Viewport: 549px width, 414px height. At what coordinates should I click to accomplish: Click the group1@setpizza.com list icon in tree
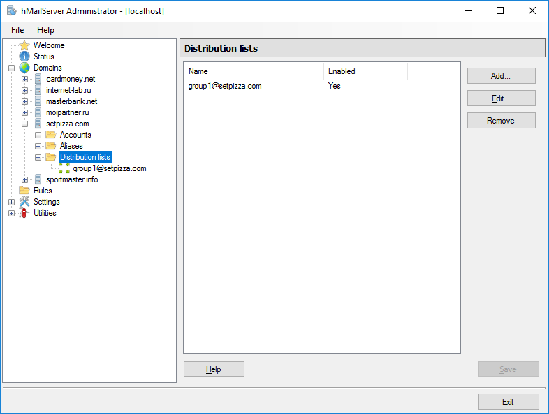pyautogui.click(x=64, y=168)
